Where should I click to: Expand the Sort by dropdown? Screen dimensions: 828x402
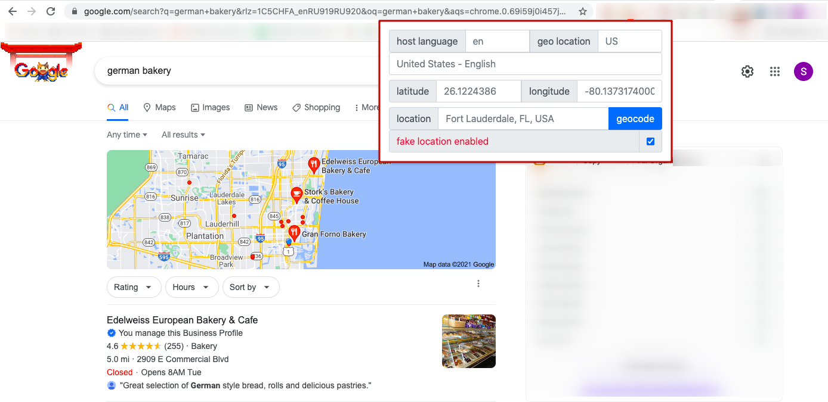tap(250, 287)
